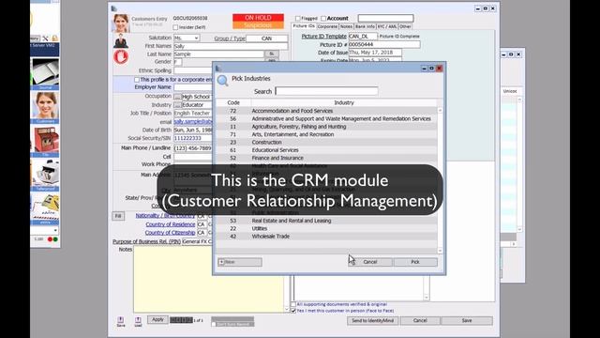Image resolution: width=600 pixels, height=338 pixels.
Task: Toggle the Flagged checkbox
Action: point(298,18)
